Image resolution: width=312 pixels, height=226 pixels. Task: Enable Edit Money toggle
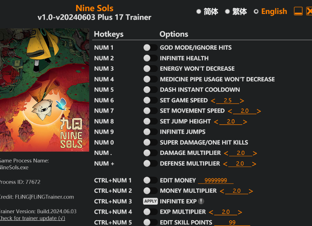(x=150, y=180)
